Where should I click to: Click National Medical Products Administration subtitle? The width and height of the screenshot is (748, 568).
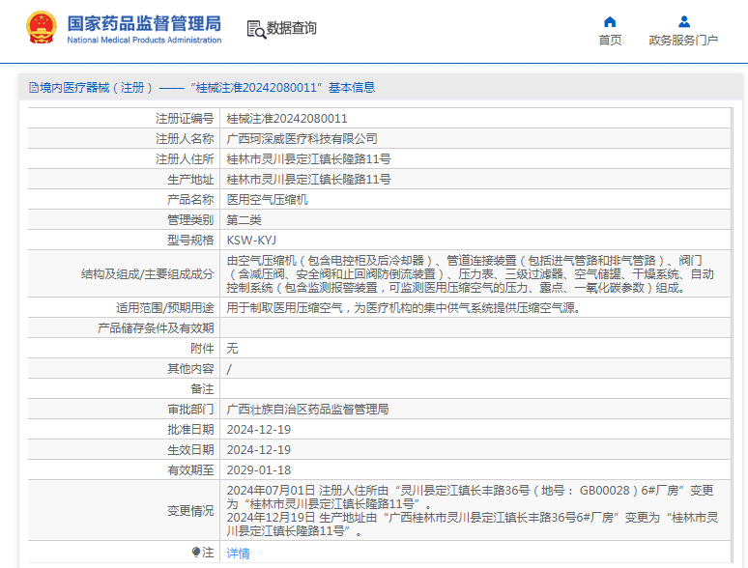pos(144,40)
